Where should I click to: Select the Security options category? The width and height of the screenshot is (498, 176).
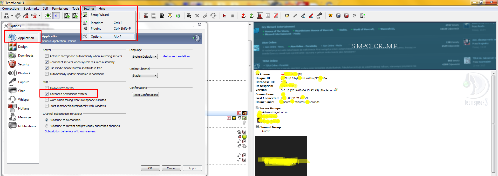tap(23, 64)
